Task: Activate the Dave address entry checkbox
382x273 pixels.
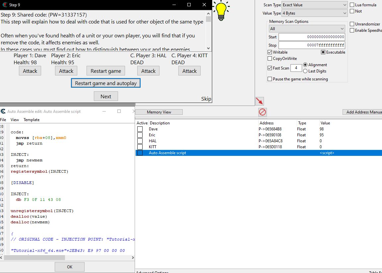Action: point(140,129)
